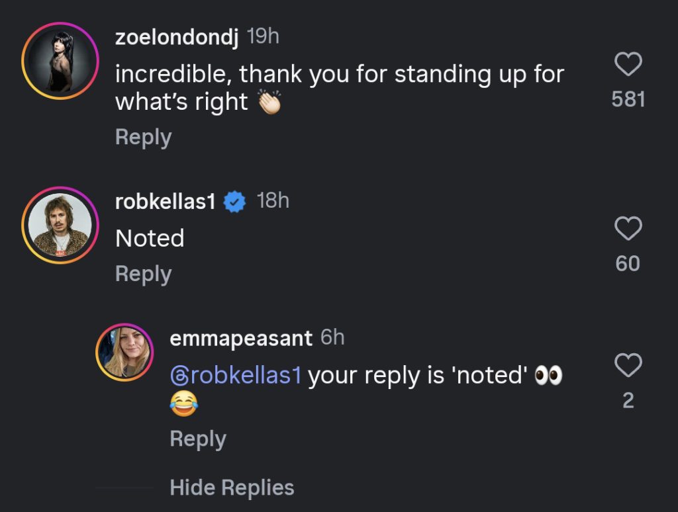Reply to emmapeasant's comment
Viewport: 678px width, 512px height.
198,439
